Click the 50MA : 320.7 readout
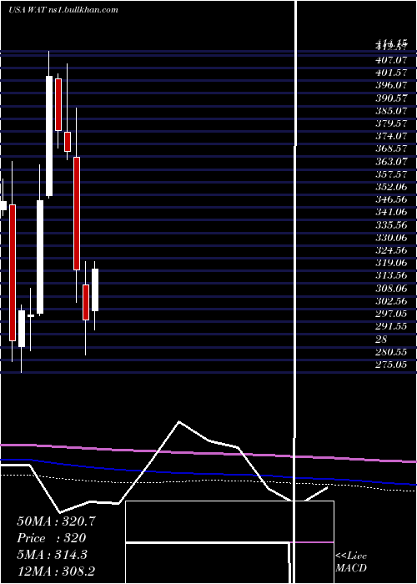Image resolution: width=417 pixels, height=584 pixels. pos(56,521)
